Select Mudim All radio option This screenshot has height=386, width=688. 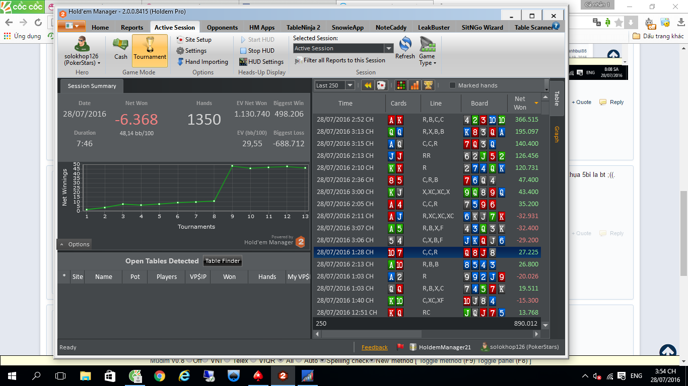(x=281, y=360)
